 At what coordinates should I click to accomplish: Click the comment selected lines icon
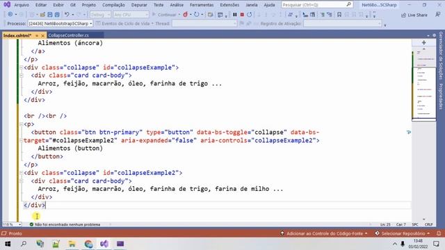(x=323, y=15)
